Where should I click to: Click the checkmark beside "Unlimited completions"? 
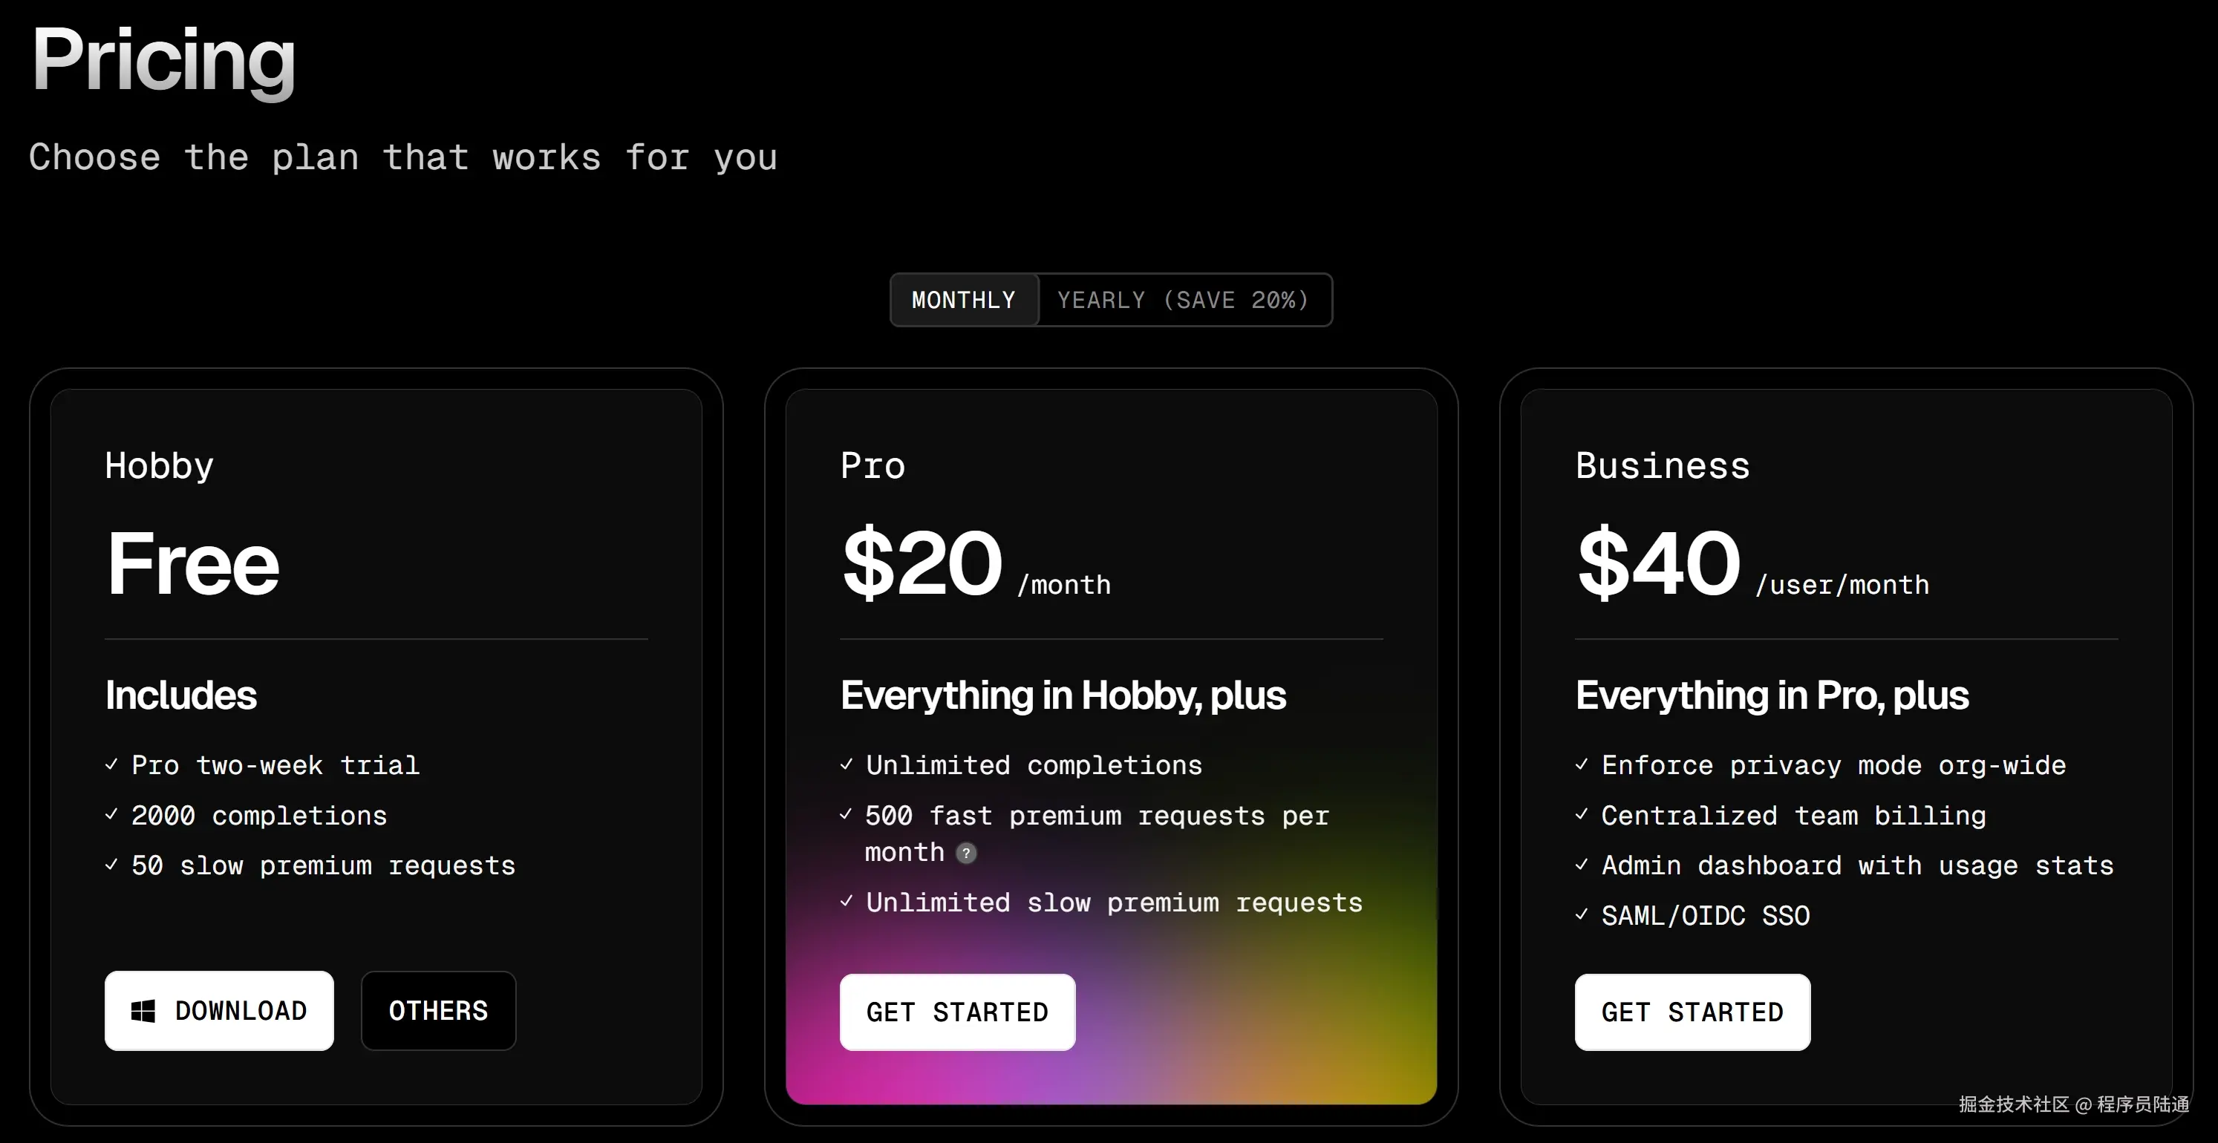click(847, 764)
